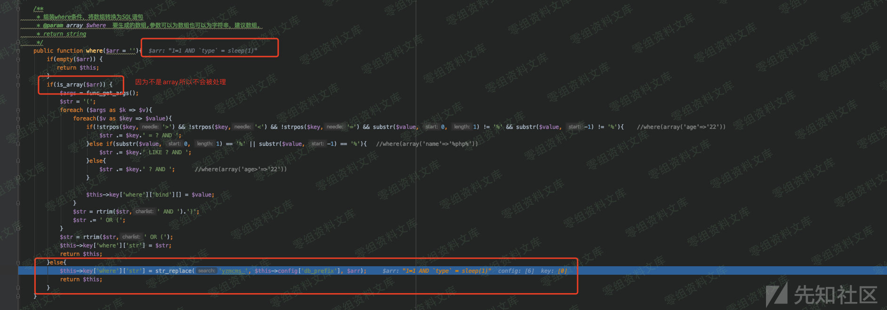Click the $arr inline debug value after where()
Viewport: 887px width, 310px height.
tap(203, 51)
